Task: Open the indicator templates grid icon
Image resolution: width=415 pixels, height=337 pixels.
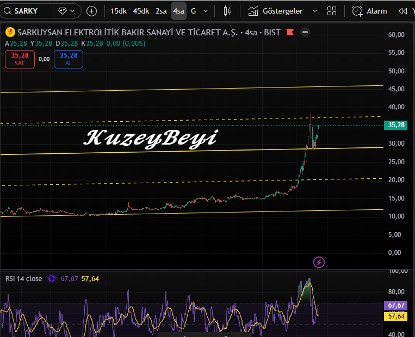Action: click(x=332, y=11)
